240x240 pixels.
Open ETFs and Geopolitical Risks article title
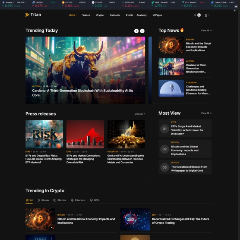coord(43,159)
